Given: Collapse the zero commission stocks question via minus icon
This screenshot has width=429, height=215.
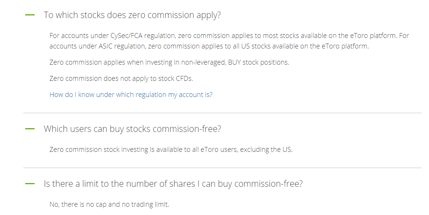Looking at the screenshot, I should point(30,15).
